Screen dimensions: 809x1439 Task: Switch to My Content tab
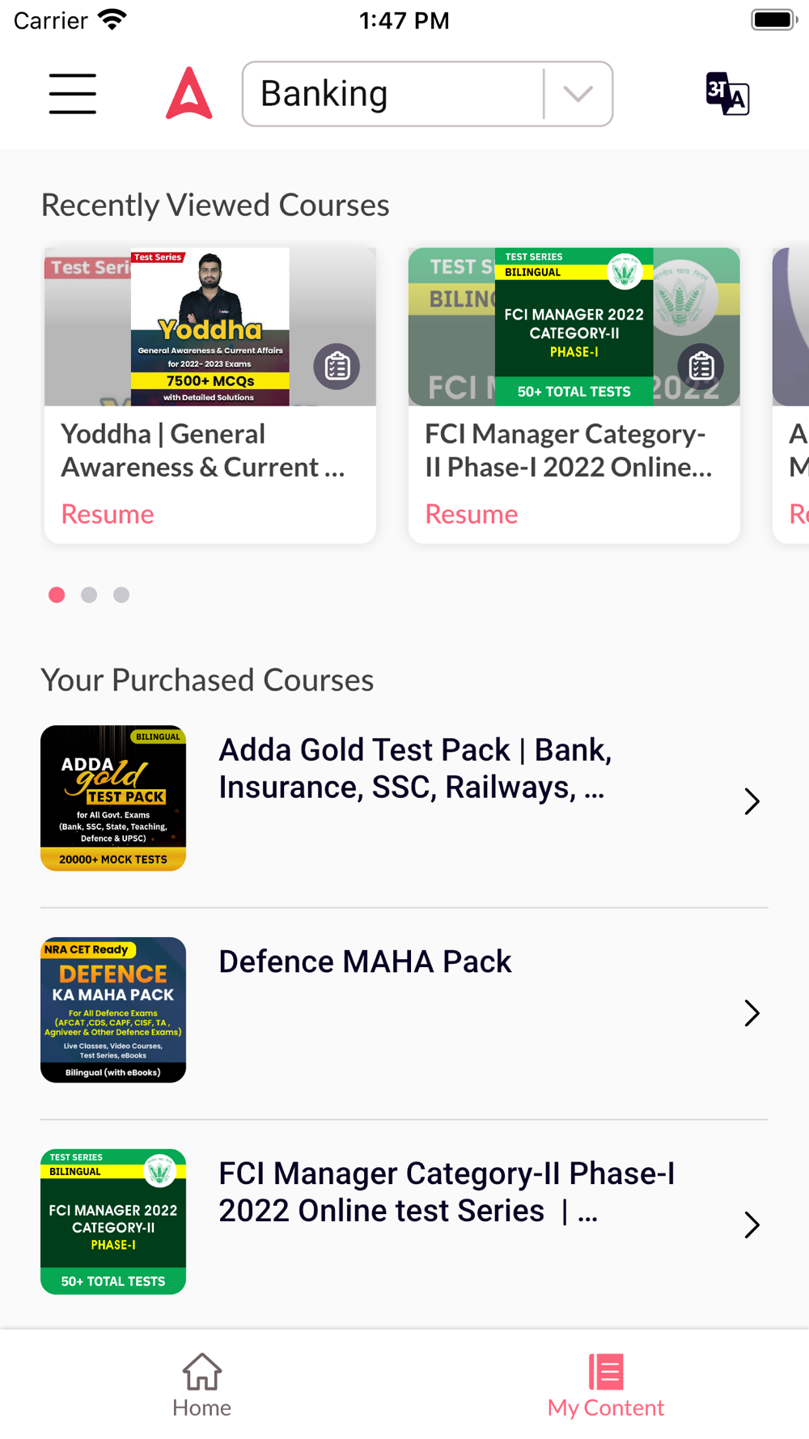[x=606, y=1385]
